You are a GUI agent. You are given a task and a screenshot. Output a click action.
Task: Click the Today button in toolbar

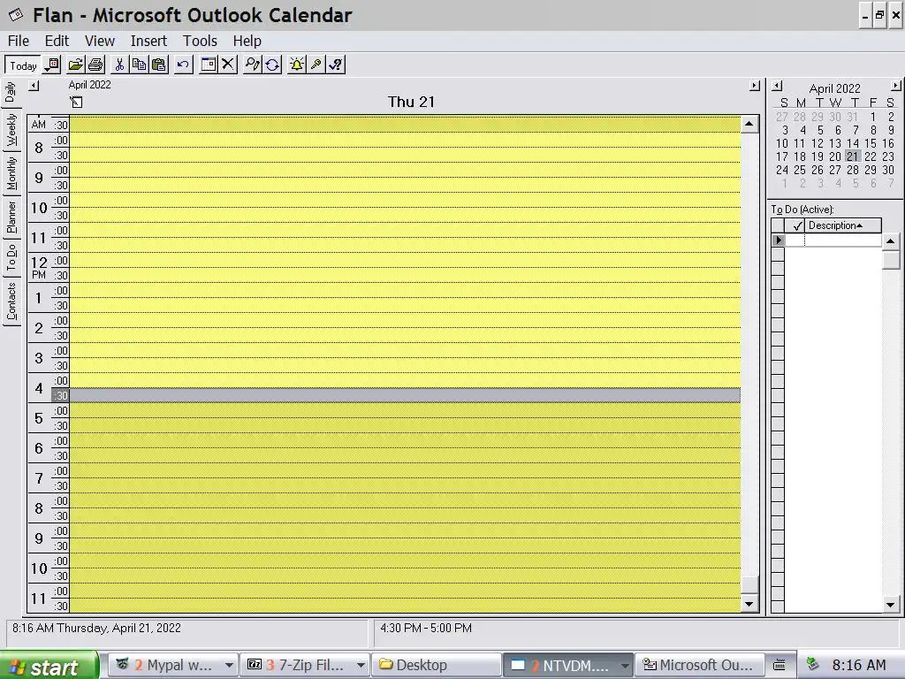[x=22, y=65]
